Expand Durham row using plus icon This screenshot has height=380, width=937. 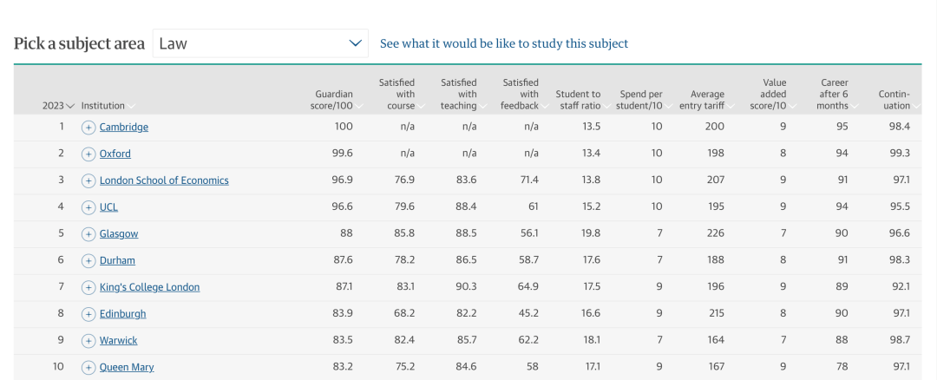(x=88, y=260)
